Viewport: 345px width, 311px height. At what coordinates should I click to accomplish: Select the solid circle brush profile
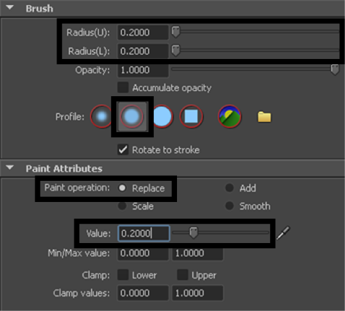coord(162,116)
